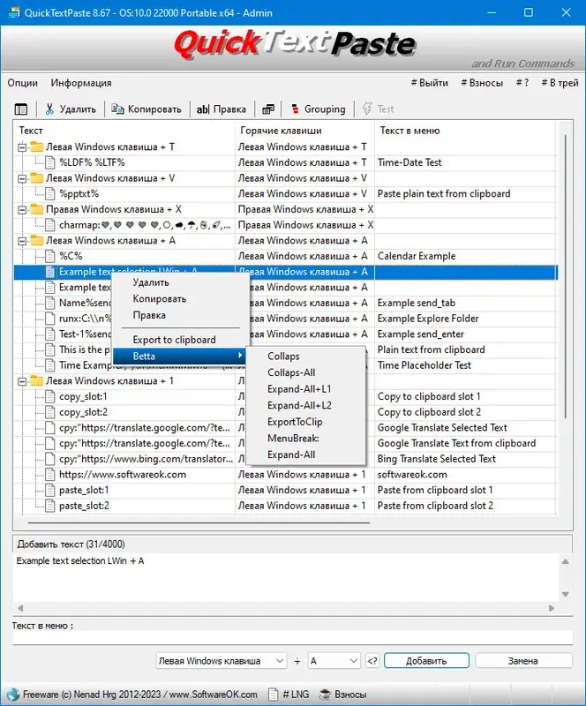Screen dimensions: 586x706
Task: Click document icon beside %pptxt%
Action: [x=50, y=193]
